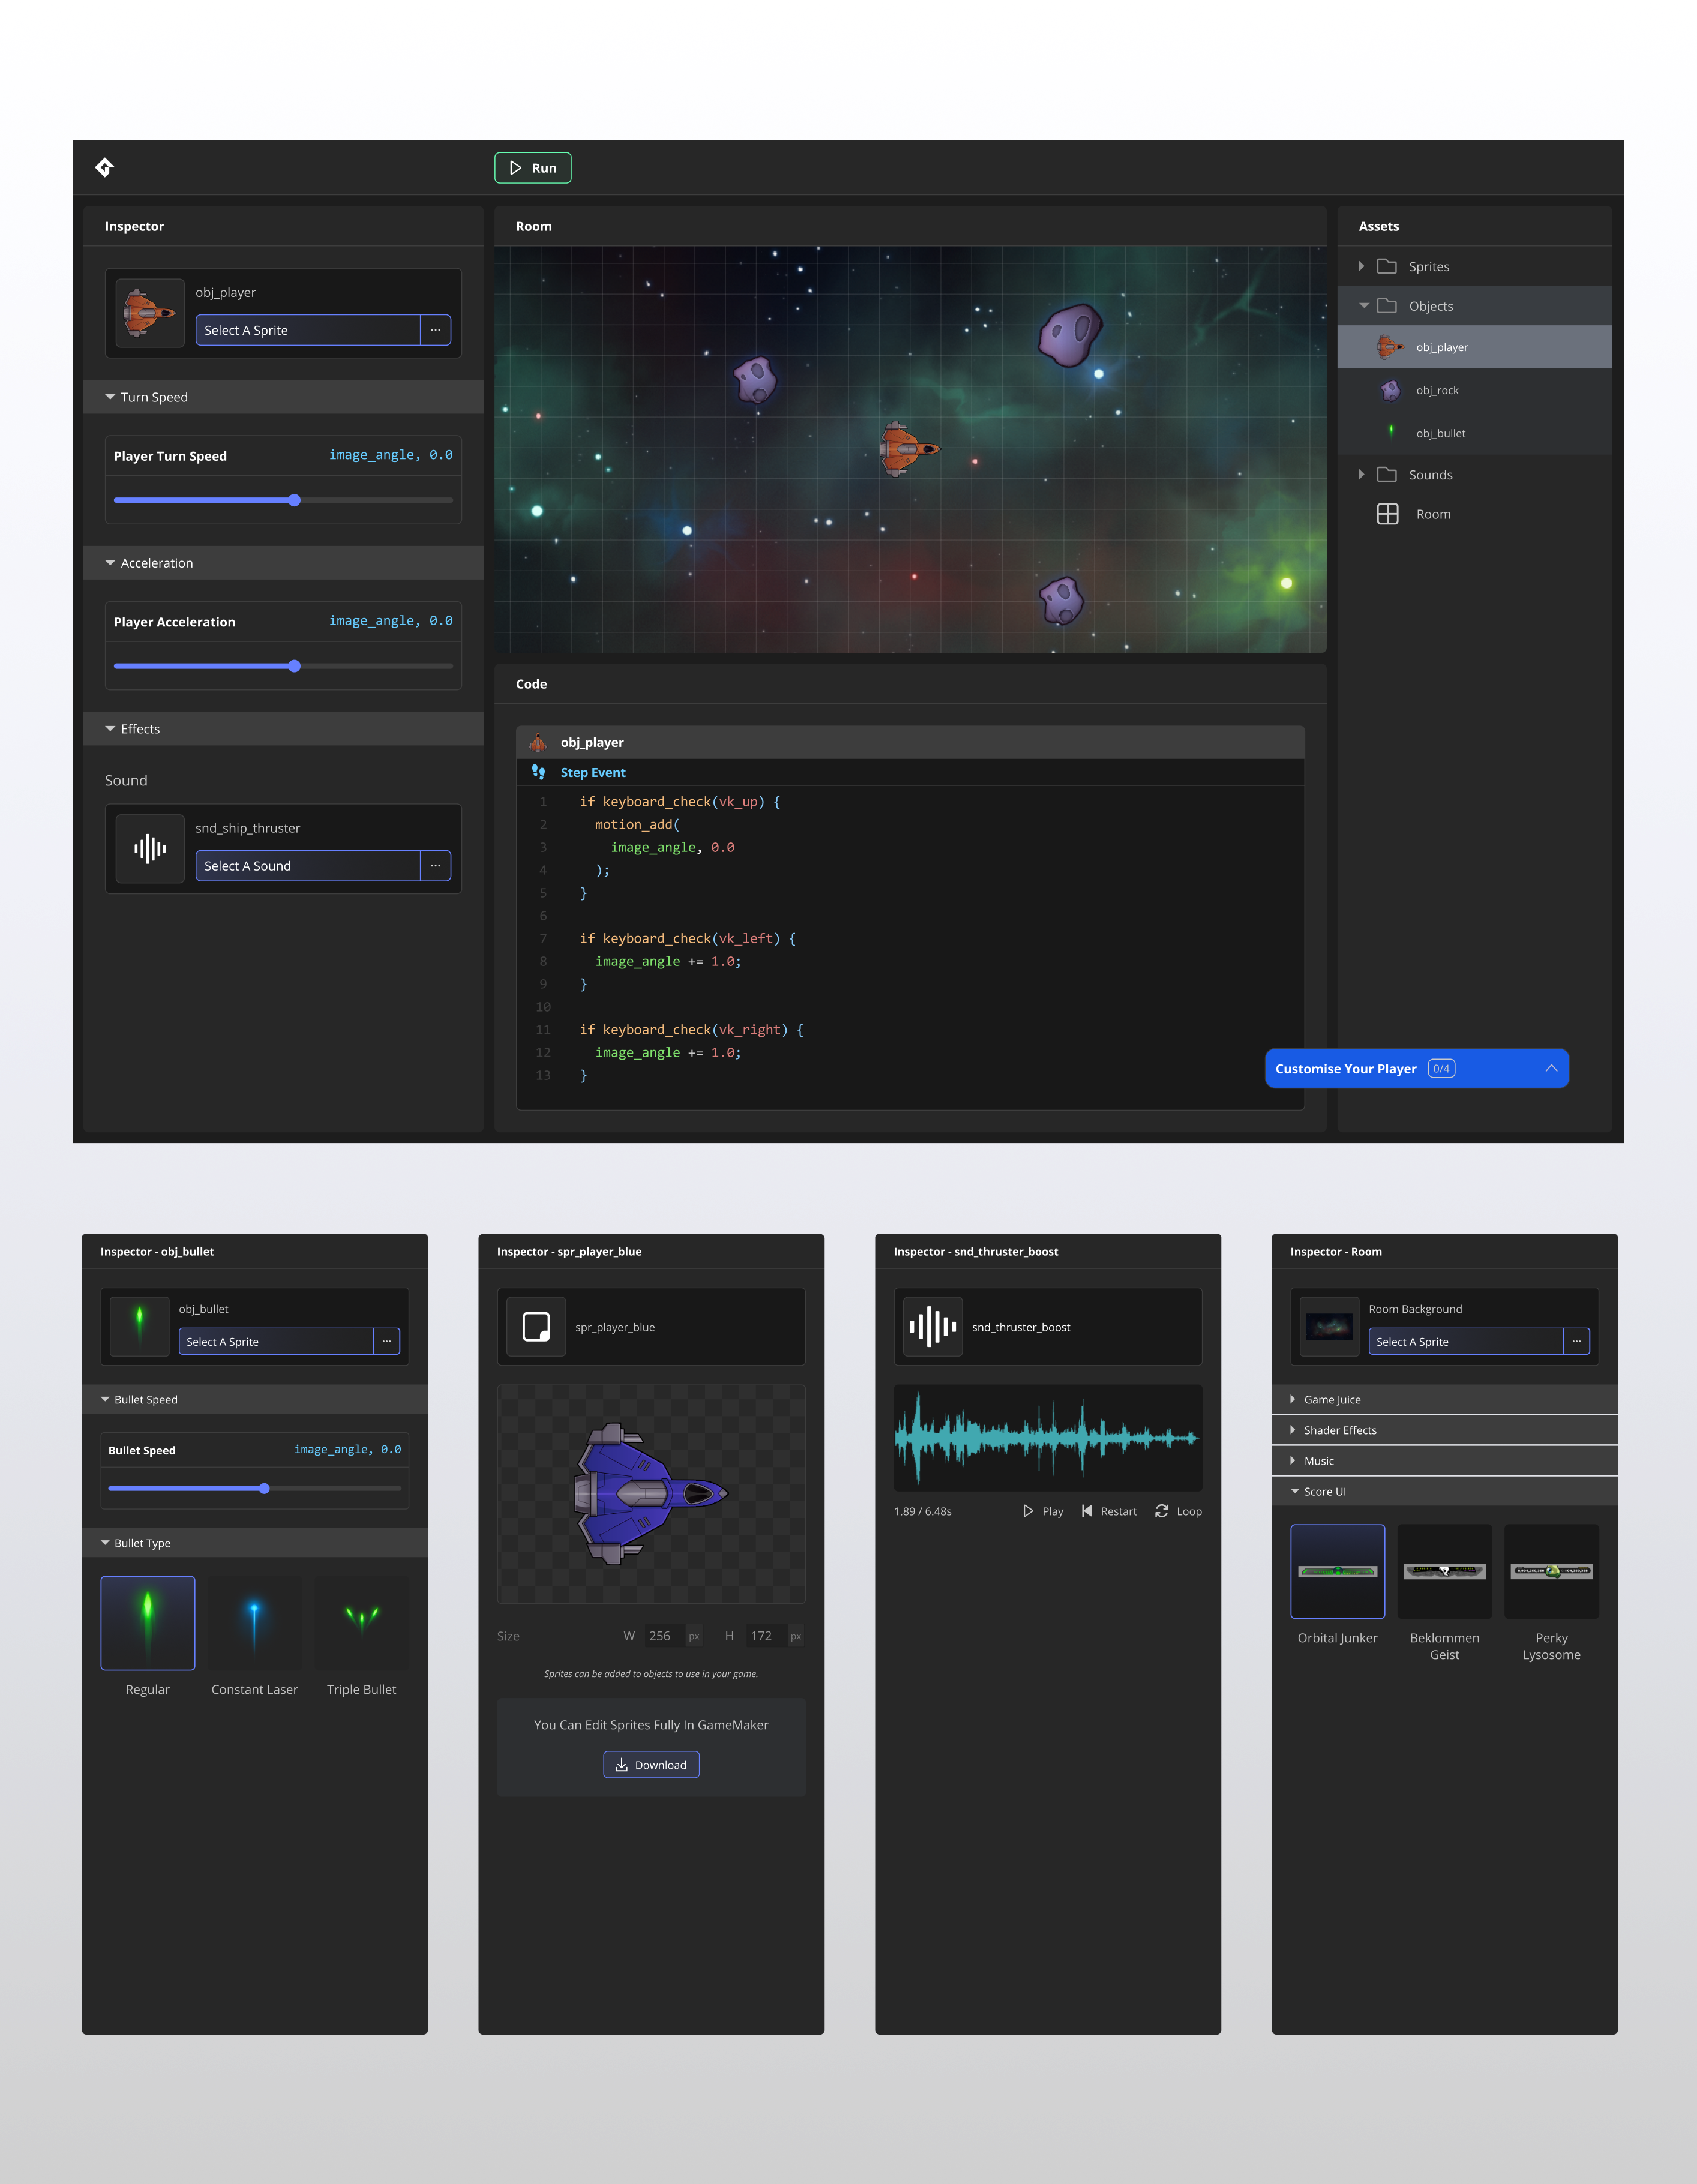This screenshot has width=1697, height=2184.
Task: Open ellipsis menu beside Select A Sound
Action: pyautogui.click(x=436, y=866)
